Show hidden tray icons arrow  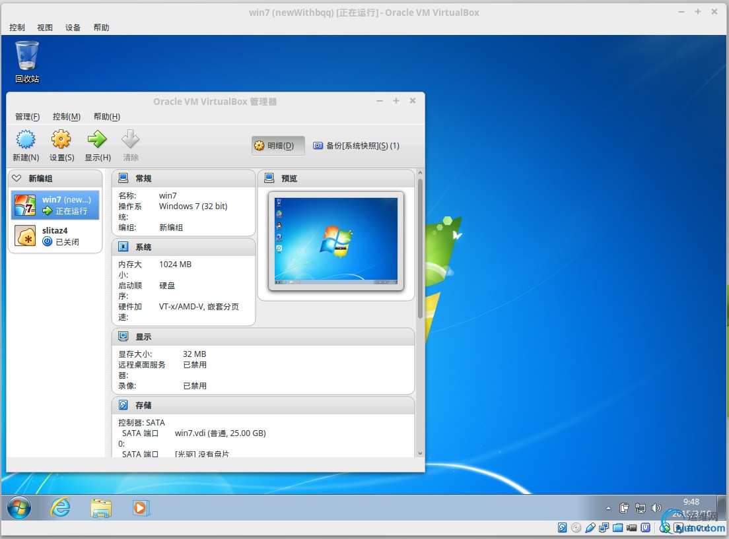click(608, 509)
